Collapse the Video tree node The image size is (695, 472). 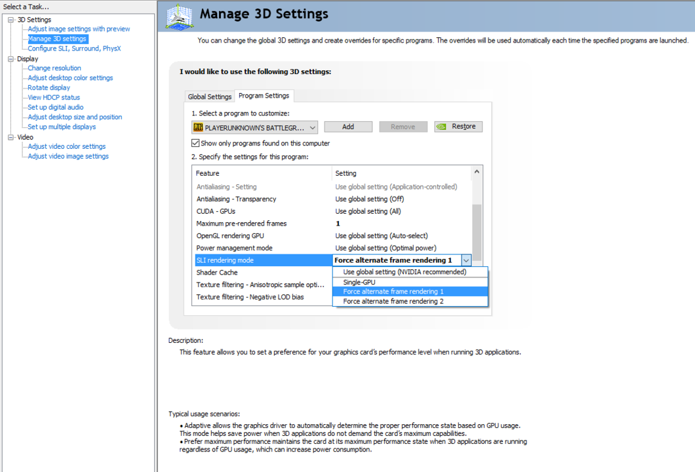[11, 137]
